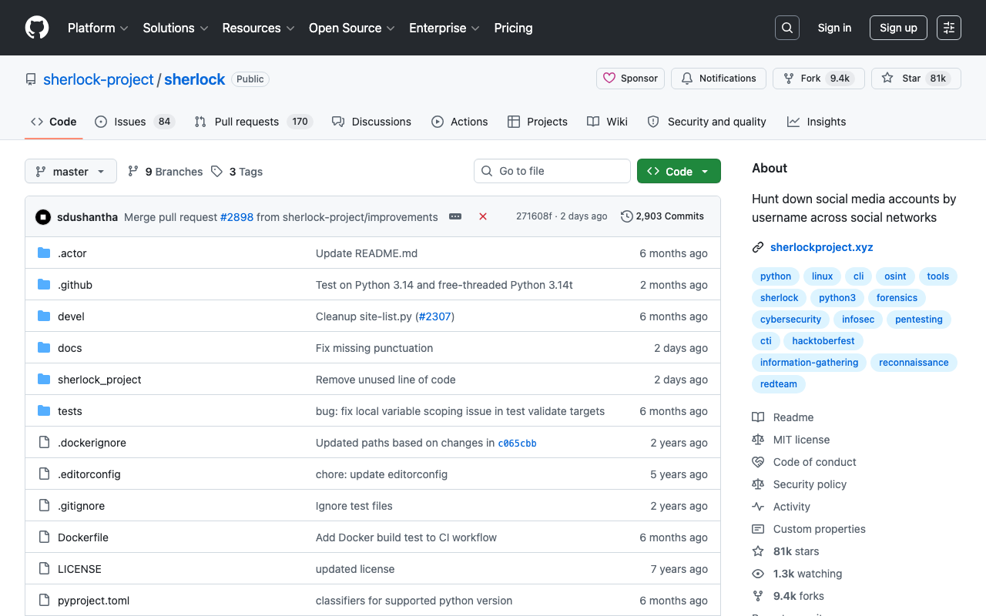
Task: Click the Security policy scales icon
Action: (758, 484)
